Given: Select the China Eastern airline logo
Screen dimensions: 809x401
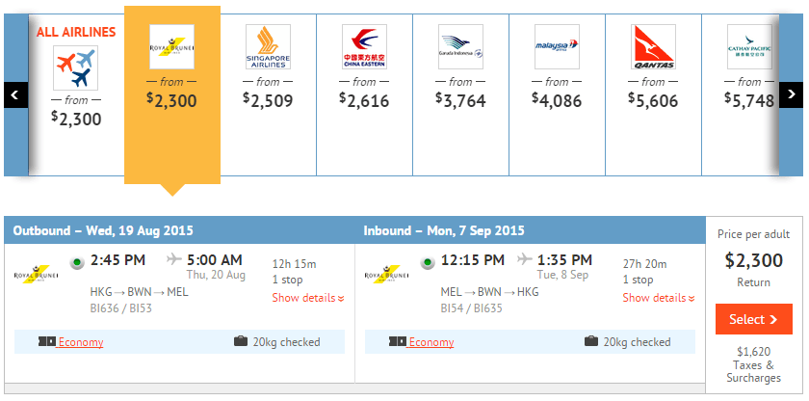Looking at the screenshot, I should pos(364,46).
